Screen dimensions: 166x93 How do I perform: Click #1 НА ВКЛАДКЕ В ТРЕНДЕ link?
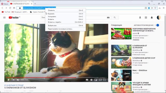(x=14, y=85)
